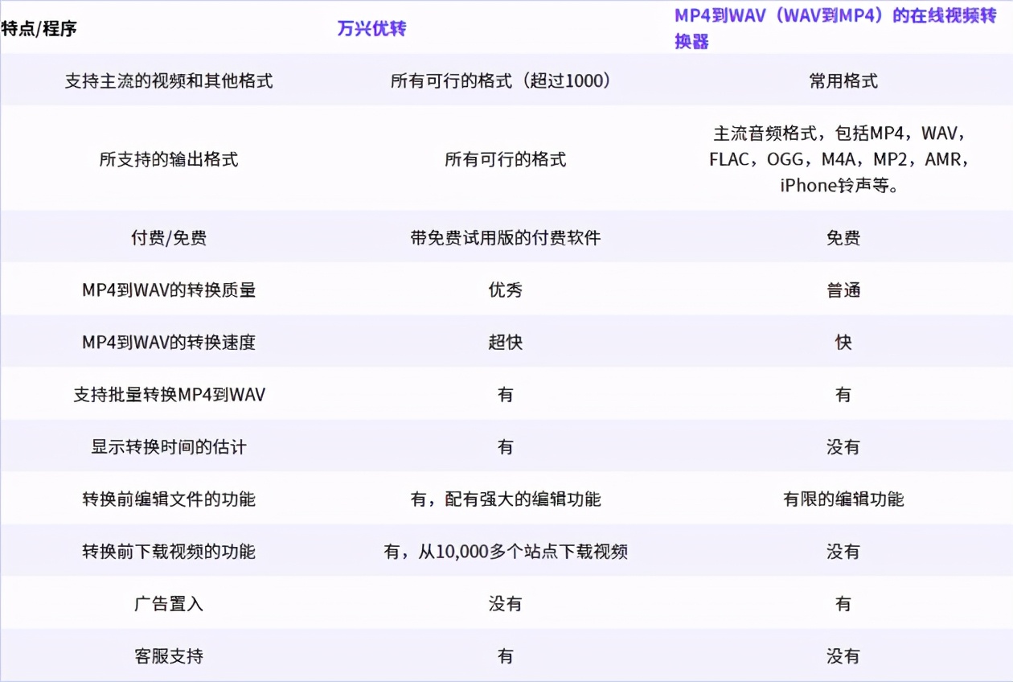The width and height of the screenshot is (1013, 682).
Task: Select the '客服支持' row label
Action: pos(169,656)
